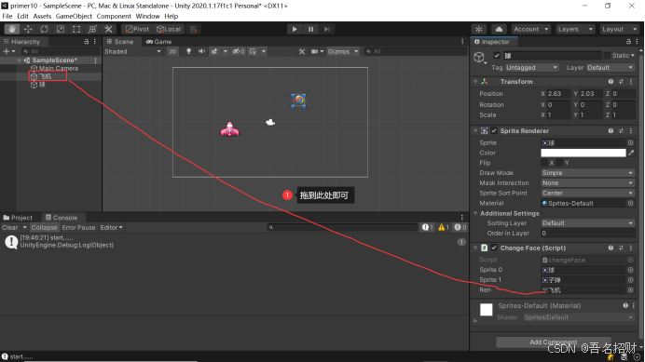Open the Shaded draw mode dropdown
Viewport: 645px width, 362px height.
(x=133, y=51)
